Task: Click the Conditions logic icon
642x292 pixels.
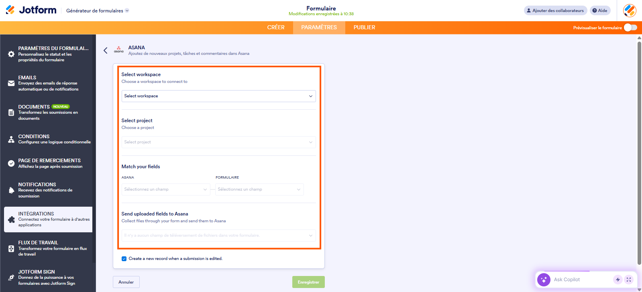Action: (x=11, y=139)
